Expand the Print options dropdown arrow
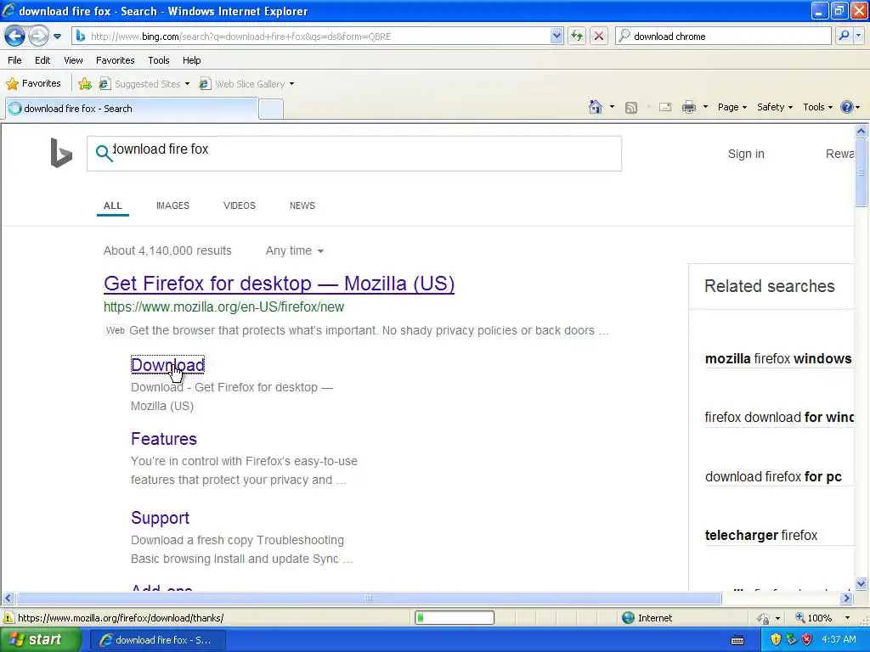This screenshot has height=652, width=870. [705, 107]
